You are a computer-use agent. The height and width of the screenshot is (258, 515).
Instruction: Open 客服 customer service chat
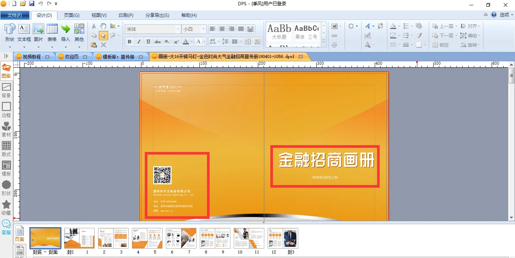click(6, 227)
